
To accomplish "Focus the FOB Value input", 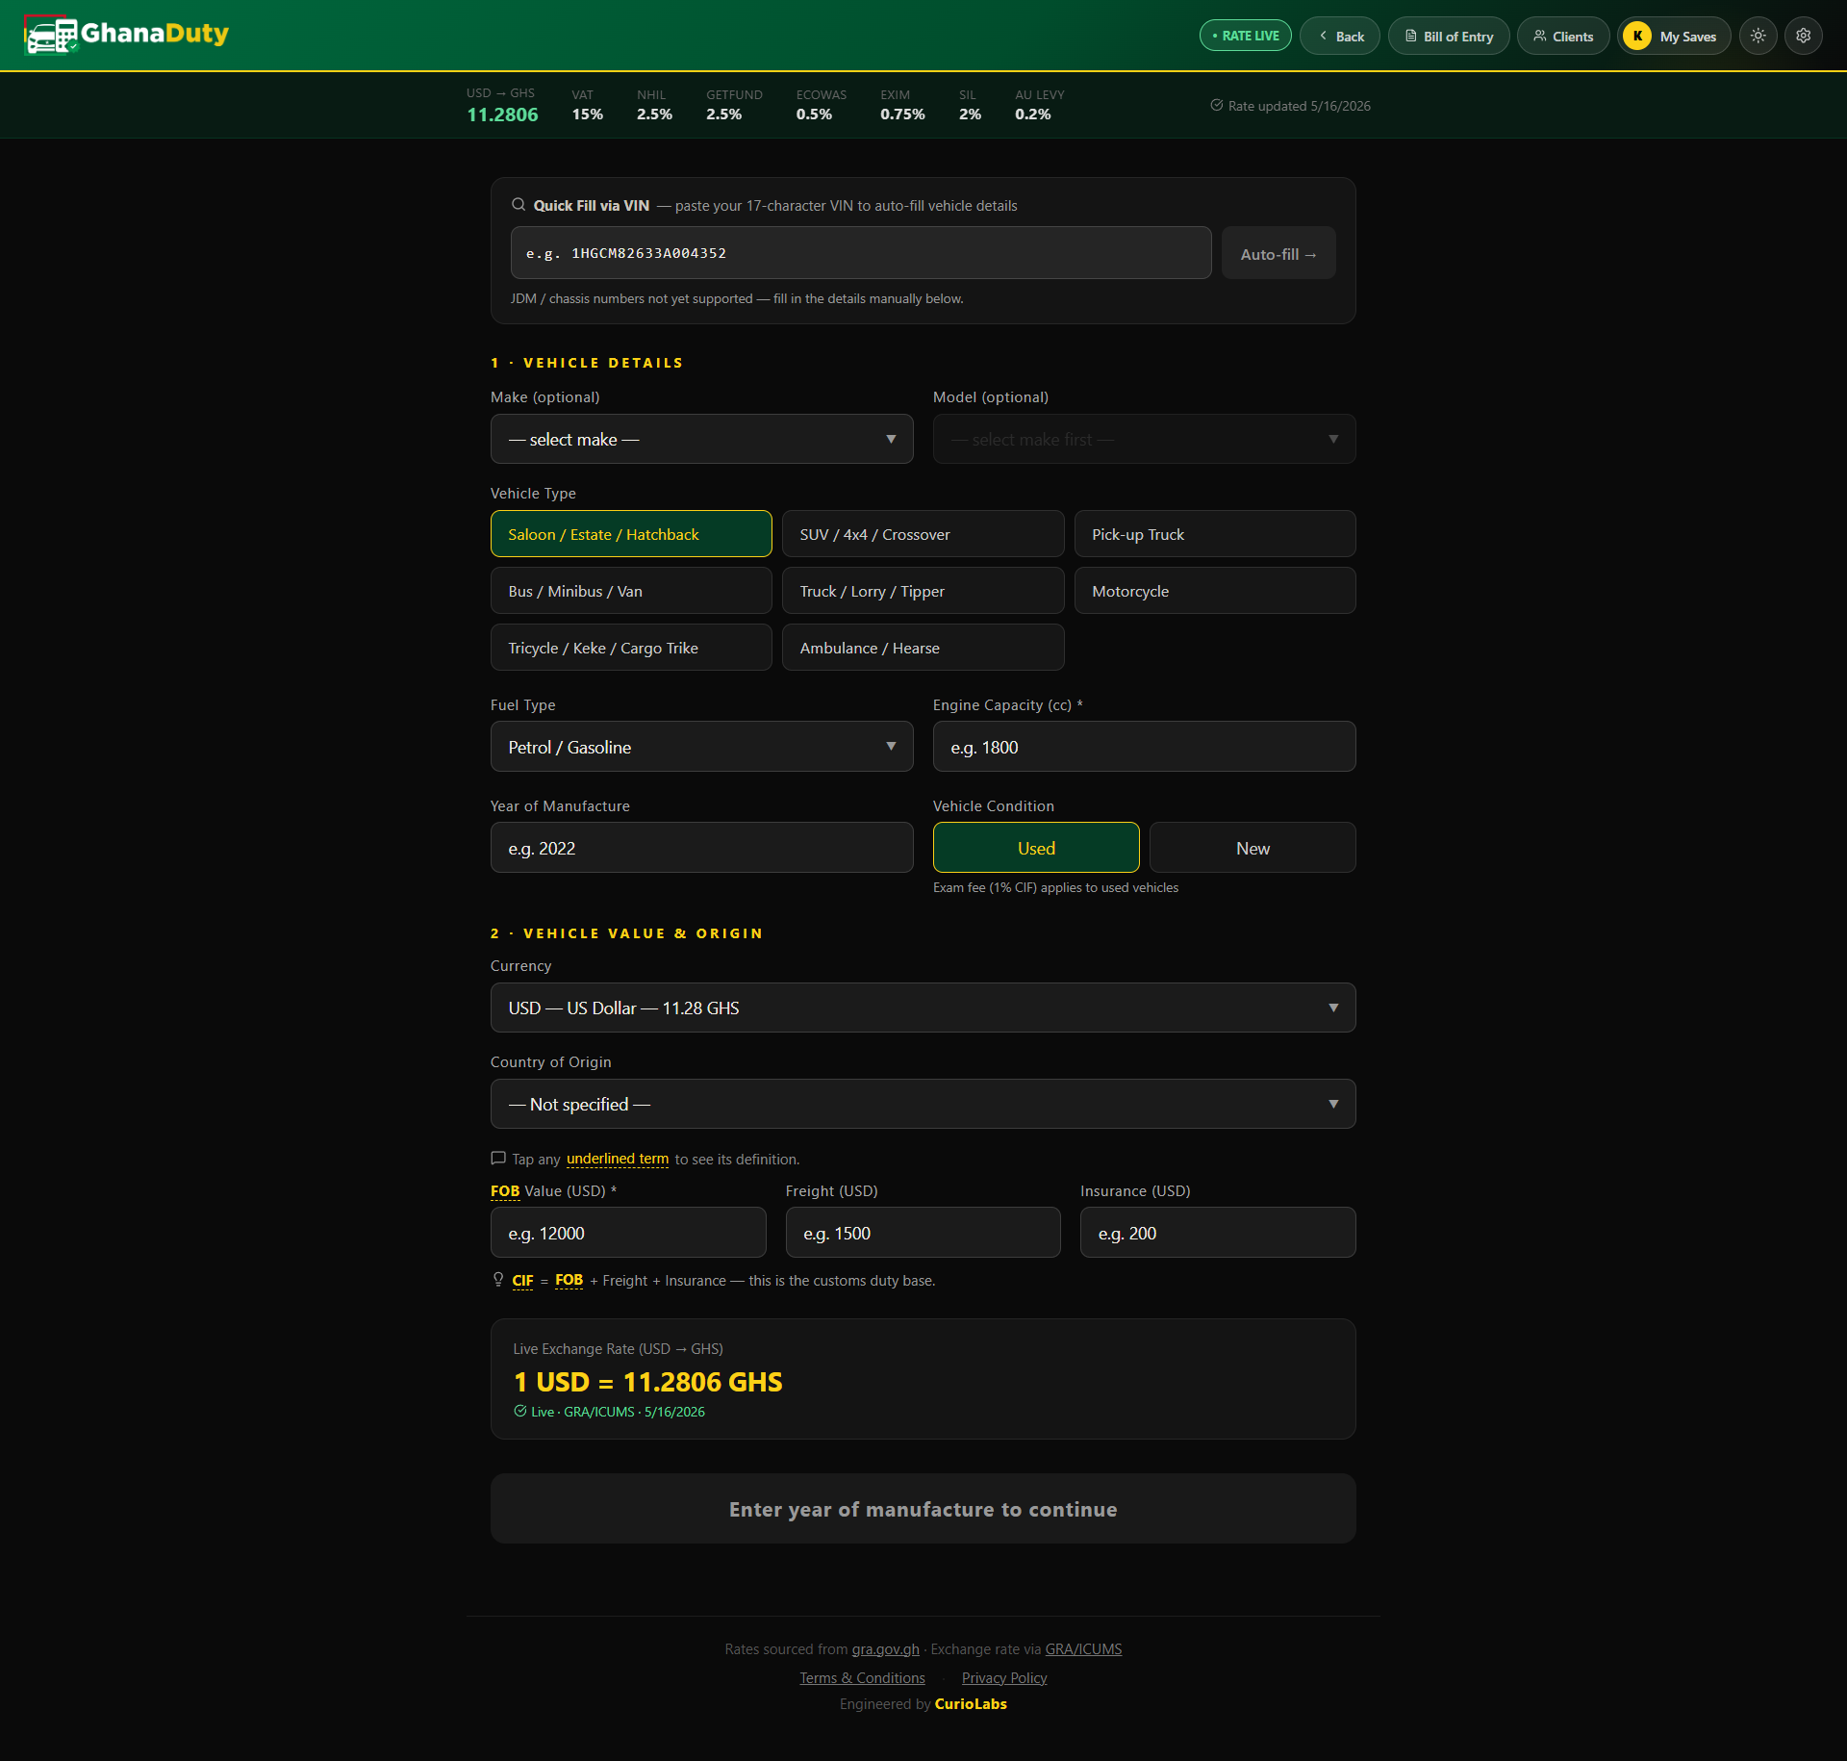I will [628, 1233].
